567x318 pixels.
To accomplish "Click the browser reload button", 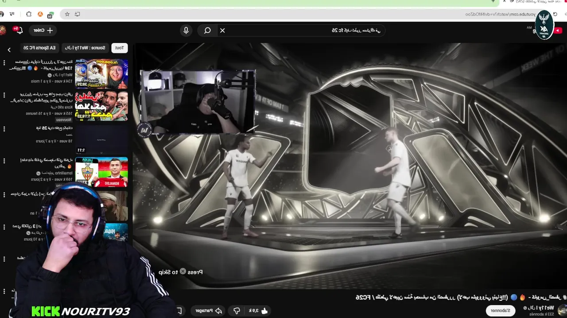I will click(x=555, y=14).
